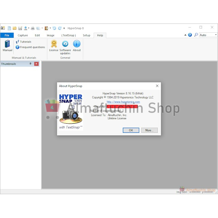Open the Image ribbon tab

50,35
